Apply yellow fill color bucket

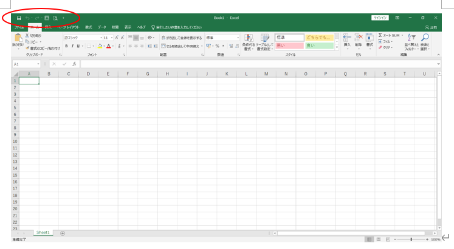[x=100, y=46]
